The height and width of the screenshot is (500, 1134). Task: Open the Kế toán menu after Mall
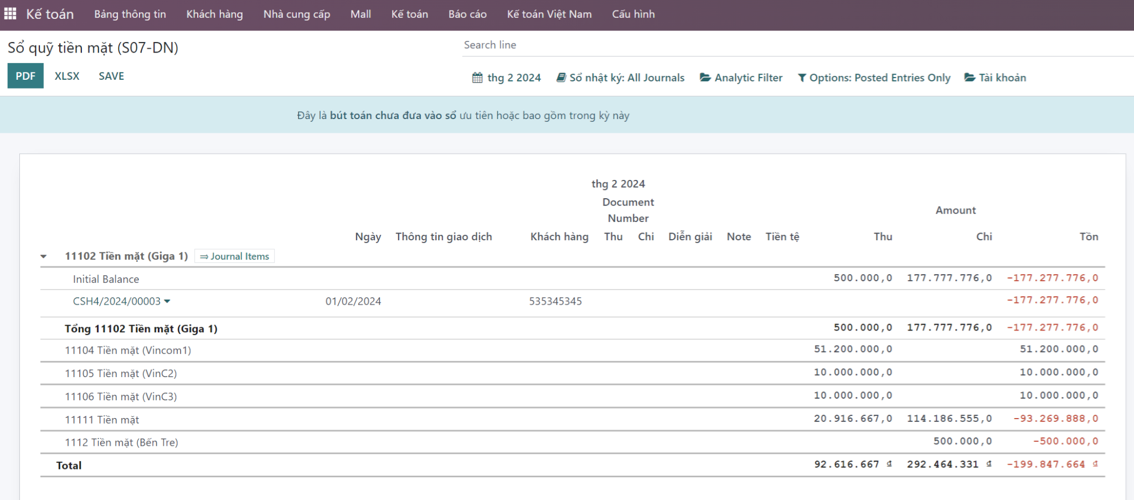coord(410,14)
